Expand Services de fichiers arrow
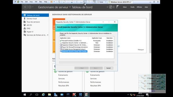The image size is (173, 97). coord(48,35)
